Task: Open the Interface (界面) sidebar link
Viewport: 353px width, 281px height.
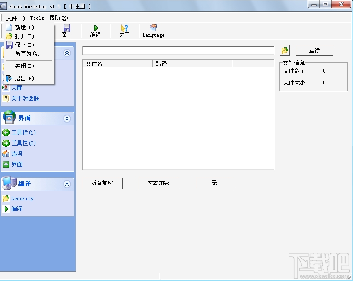Action: coord(12,164)
